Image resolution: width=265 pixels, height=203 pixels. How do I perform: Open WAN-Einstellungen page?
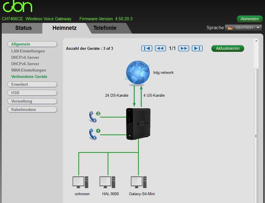(x=29, y=70)
